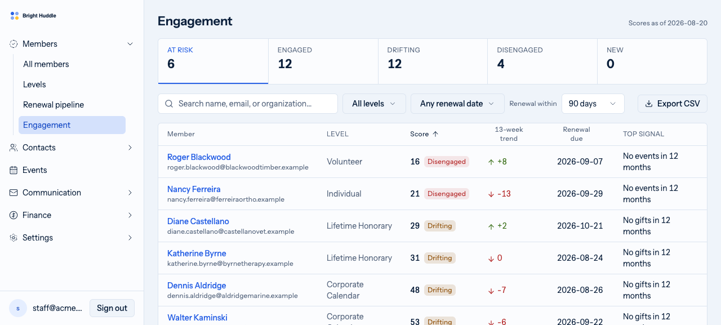Focus the search name or email field
This screenshot has width=721, height=325.
(x=248, y=104)
